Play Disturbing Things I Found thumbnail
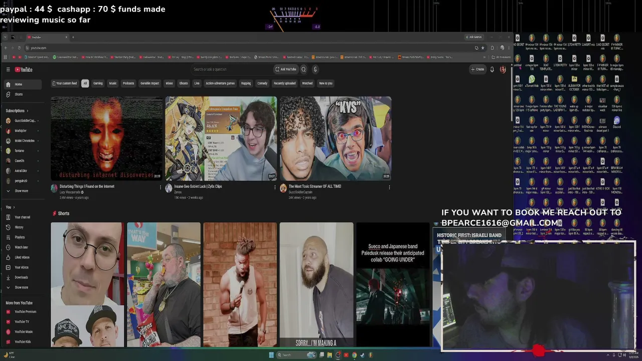The height and width of the screenshot is (361, 642). click(106, 138)
